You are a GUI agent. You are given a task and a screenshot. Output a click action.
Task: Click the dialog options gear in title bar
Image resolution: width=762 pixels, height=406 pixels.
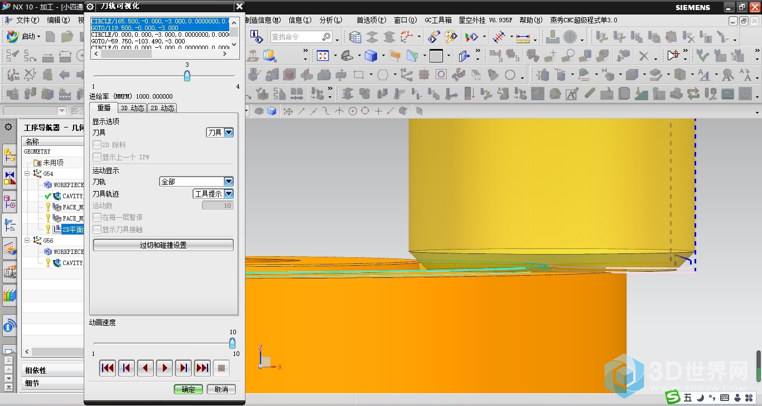pyautogui.click(x=90, y=6)
